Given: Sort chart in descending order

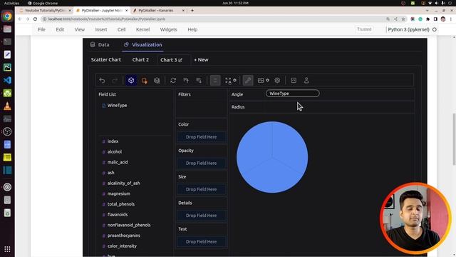Looking at the screenshot, I should [199, 81].
